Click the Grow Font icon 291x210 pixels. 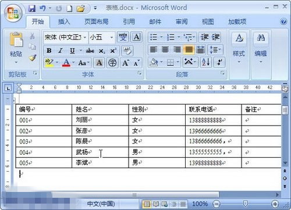(125, 63)
